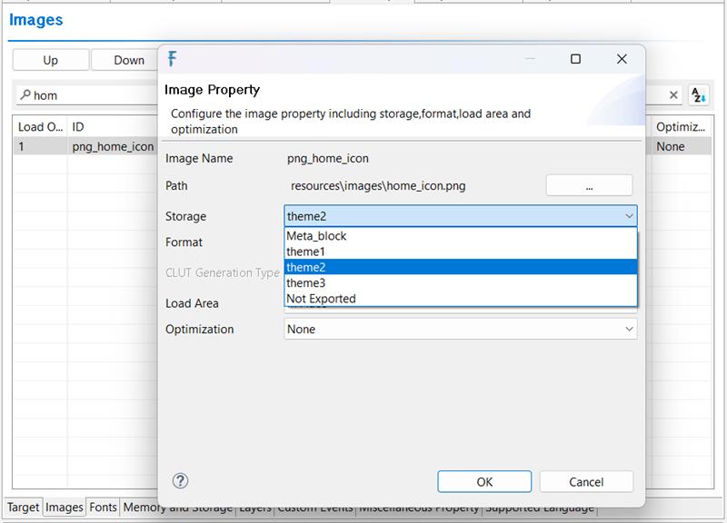Choose theme3 storage option
The height and width of the screenshot is (523, 727).
pos(305,282)
